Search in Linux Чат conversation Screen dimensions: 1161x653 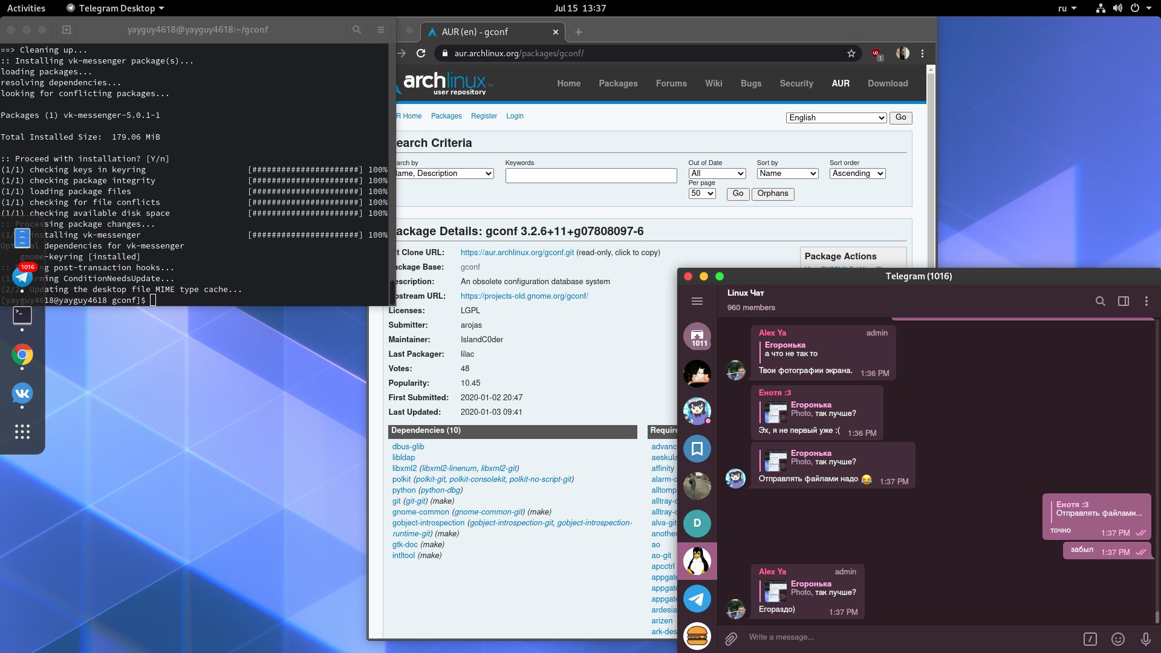pos(1101,301)
